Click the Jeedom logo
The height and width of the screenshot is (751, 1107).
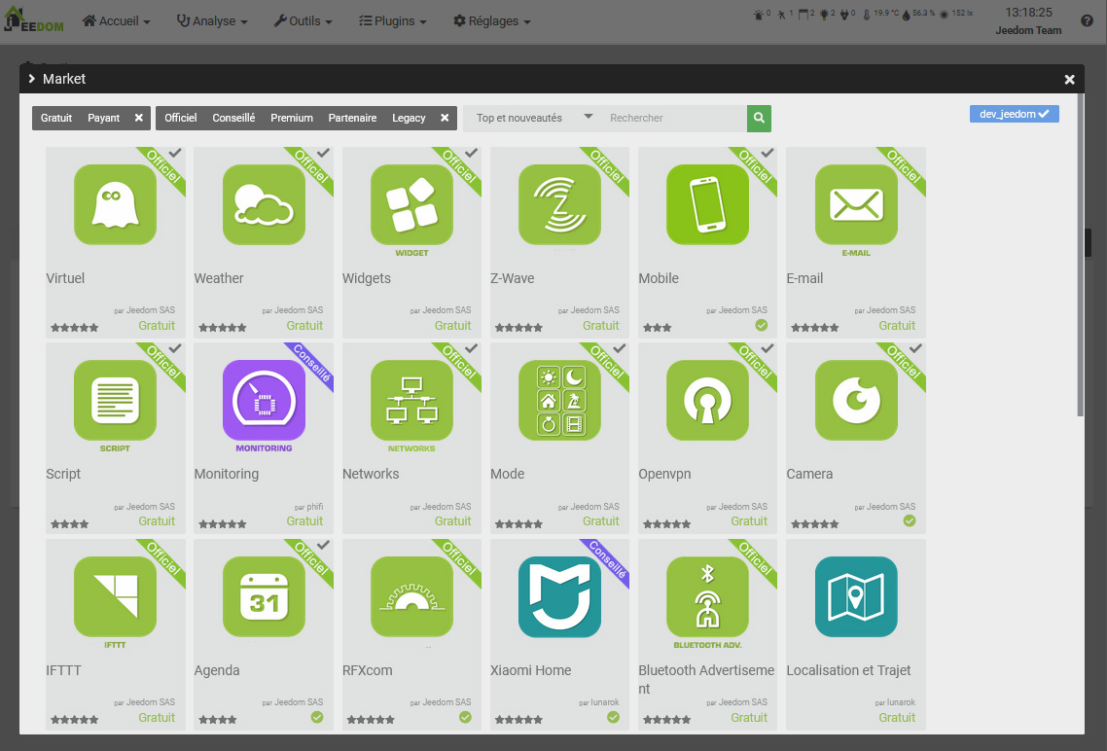tap(33, 19)
